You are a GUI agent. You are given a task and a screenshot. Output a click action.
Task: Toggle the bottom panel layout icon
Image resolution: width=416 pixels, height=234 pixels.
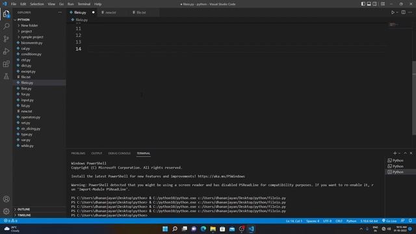(x=369, y=4)
